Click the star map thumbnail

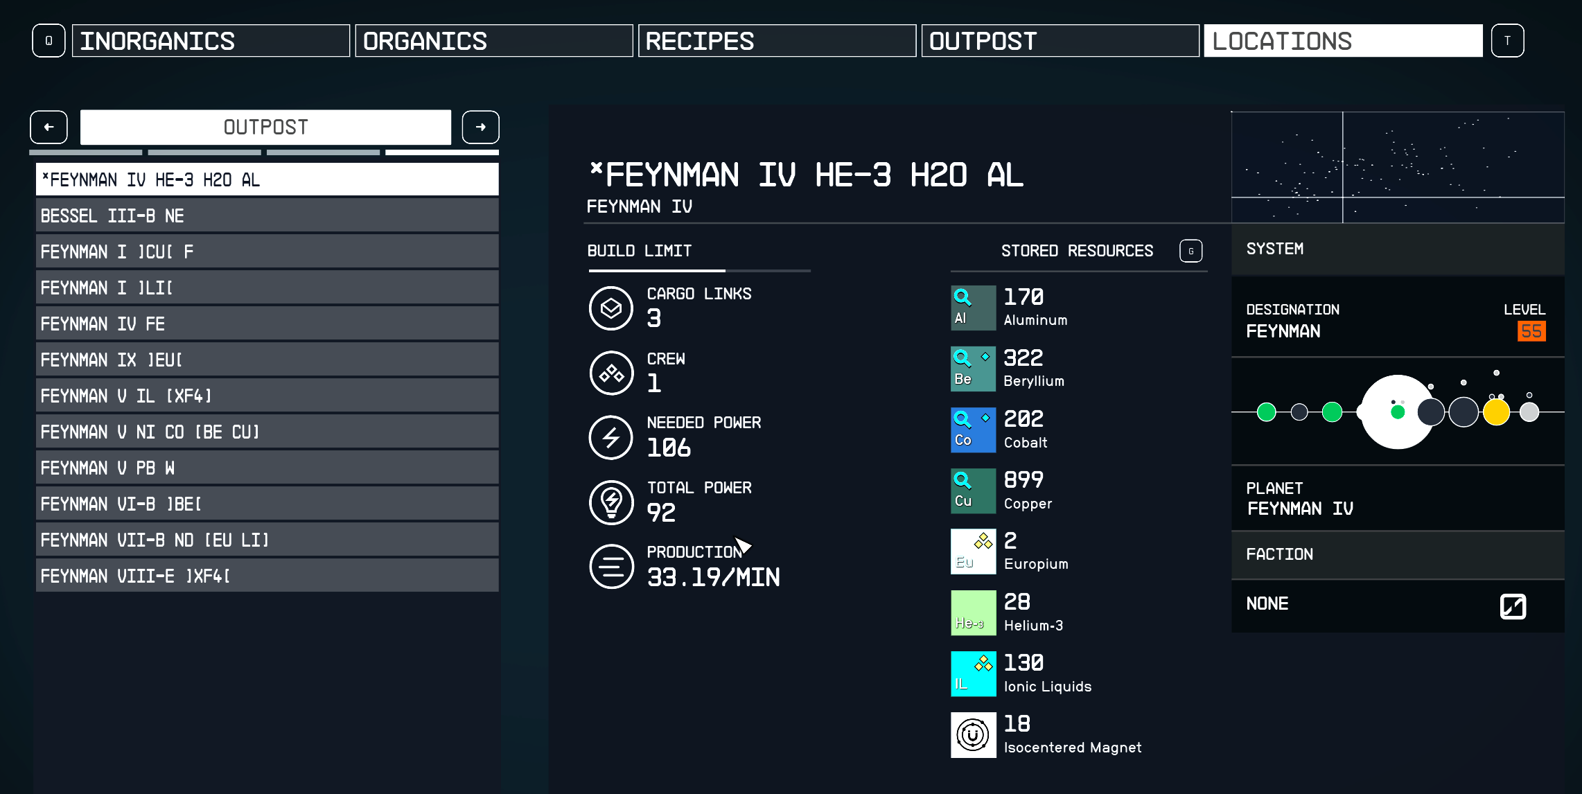[x=1397, y=167]
